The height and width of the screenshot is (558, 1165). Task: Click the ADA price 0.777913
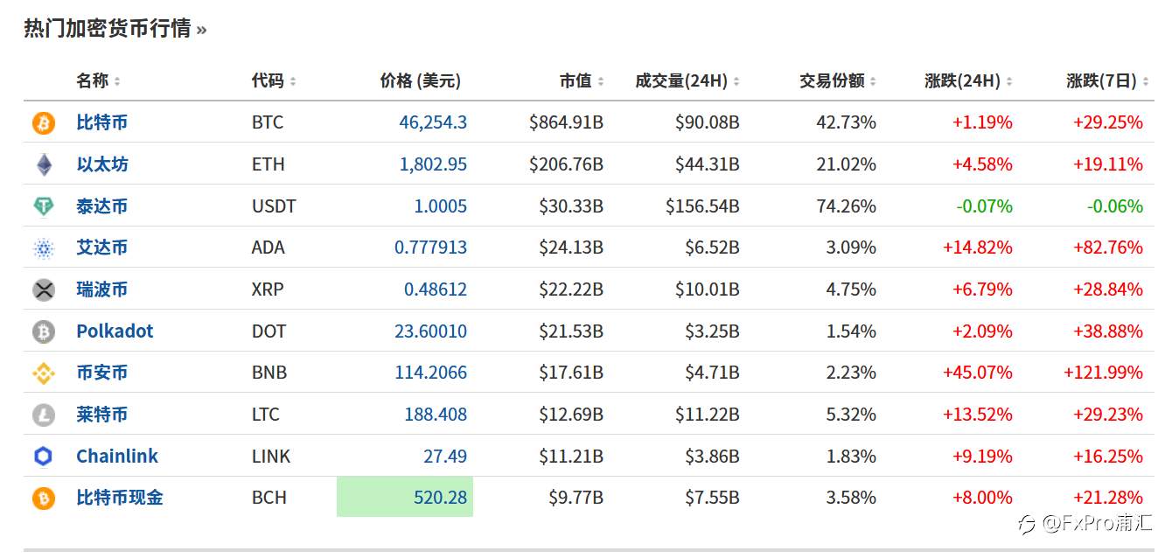pos(430,248)
